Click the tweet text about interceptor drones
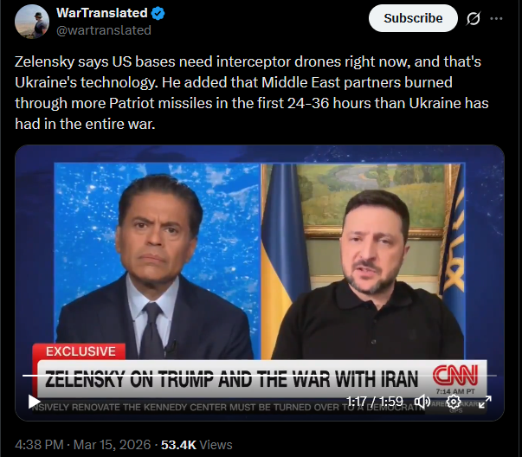The image size is (522, 457). tap(252, 93)
